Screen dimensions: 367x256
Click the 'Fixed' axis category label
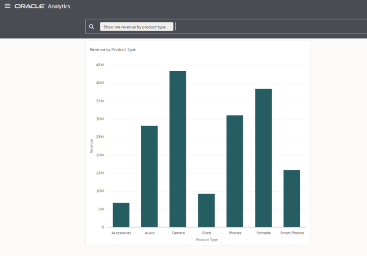(x=206, y=233)
